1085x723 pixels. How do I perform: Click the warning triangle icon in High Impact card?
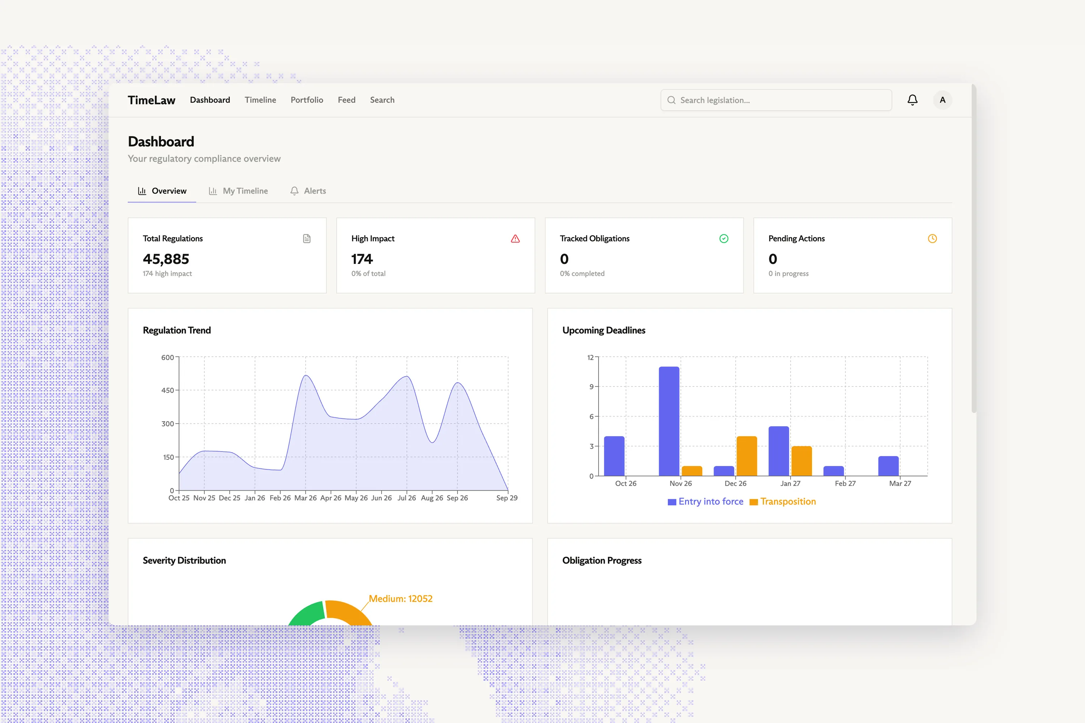(x=515, y=238)
